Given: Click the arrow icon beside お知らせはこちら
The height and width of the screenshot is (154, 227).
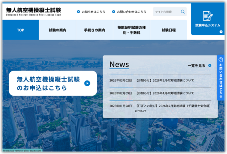Looking at the screenshot, I should (78, 12).
